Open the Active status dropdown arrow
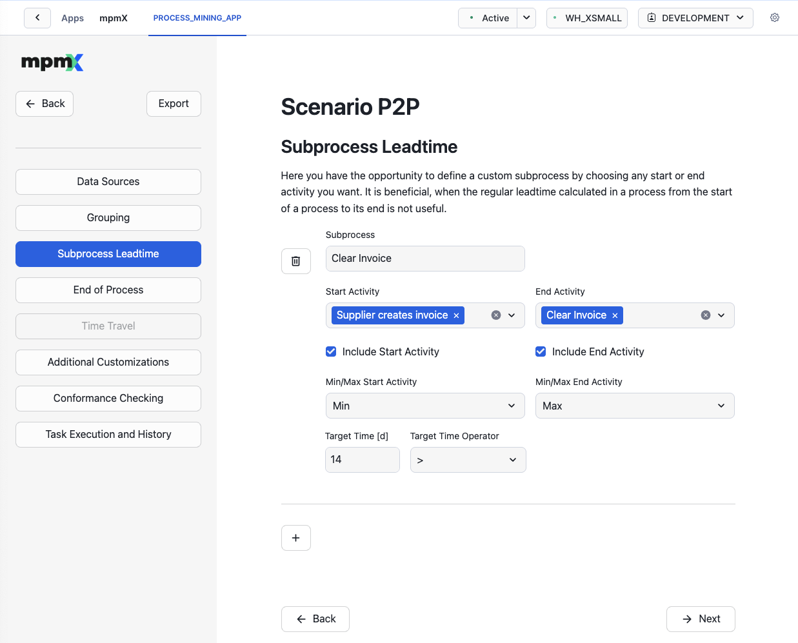This screenshot has height=643, width=798. 526,18
